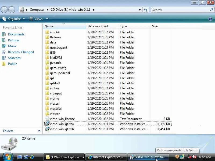215x161 pixels.
Task: Select the qxl folder icon
Action: tap(47, 78)
